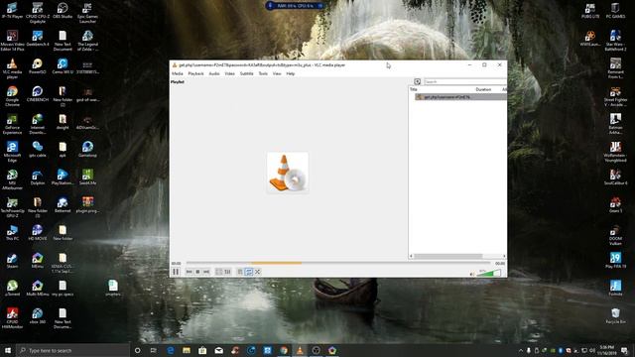Open MSI Afterburner desktop icon
635x357 pixels.
click(x=12, y=179)
